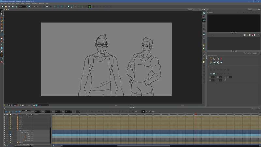Screen dimensions: 261x147
Task: Select the Transform tool in Tools toolbar
Action: tap(2, 11)
